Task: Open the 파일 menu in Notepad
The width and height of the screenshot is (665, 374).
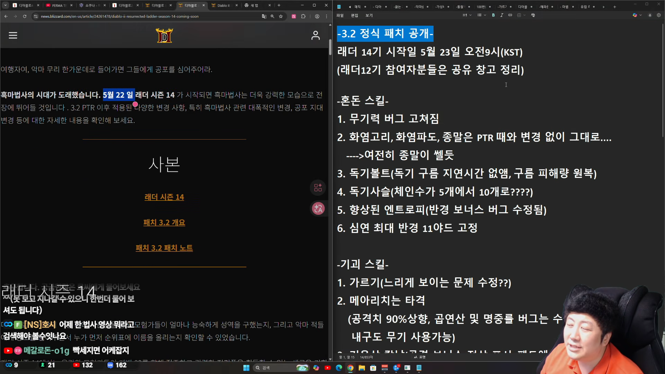Action: [340, 15]
